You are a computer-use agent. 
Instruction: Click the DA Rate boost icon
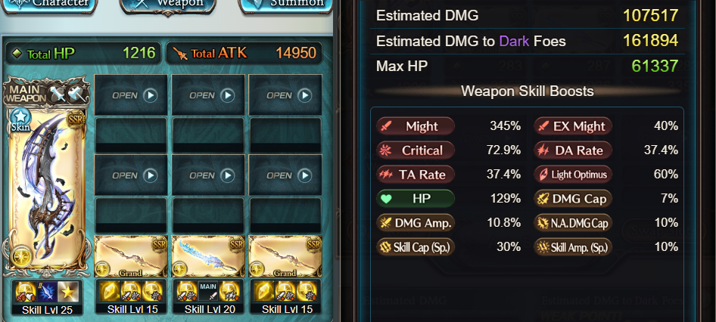pyautogui.click(x=543, y=150)
